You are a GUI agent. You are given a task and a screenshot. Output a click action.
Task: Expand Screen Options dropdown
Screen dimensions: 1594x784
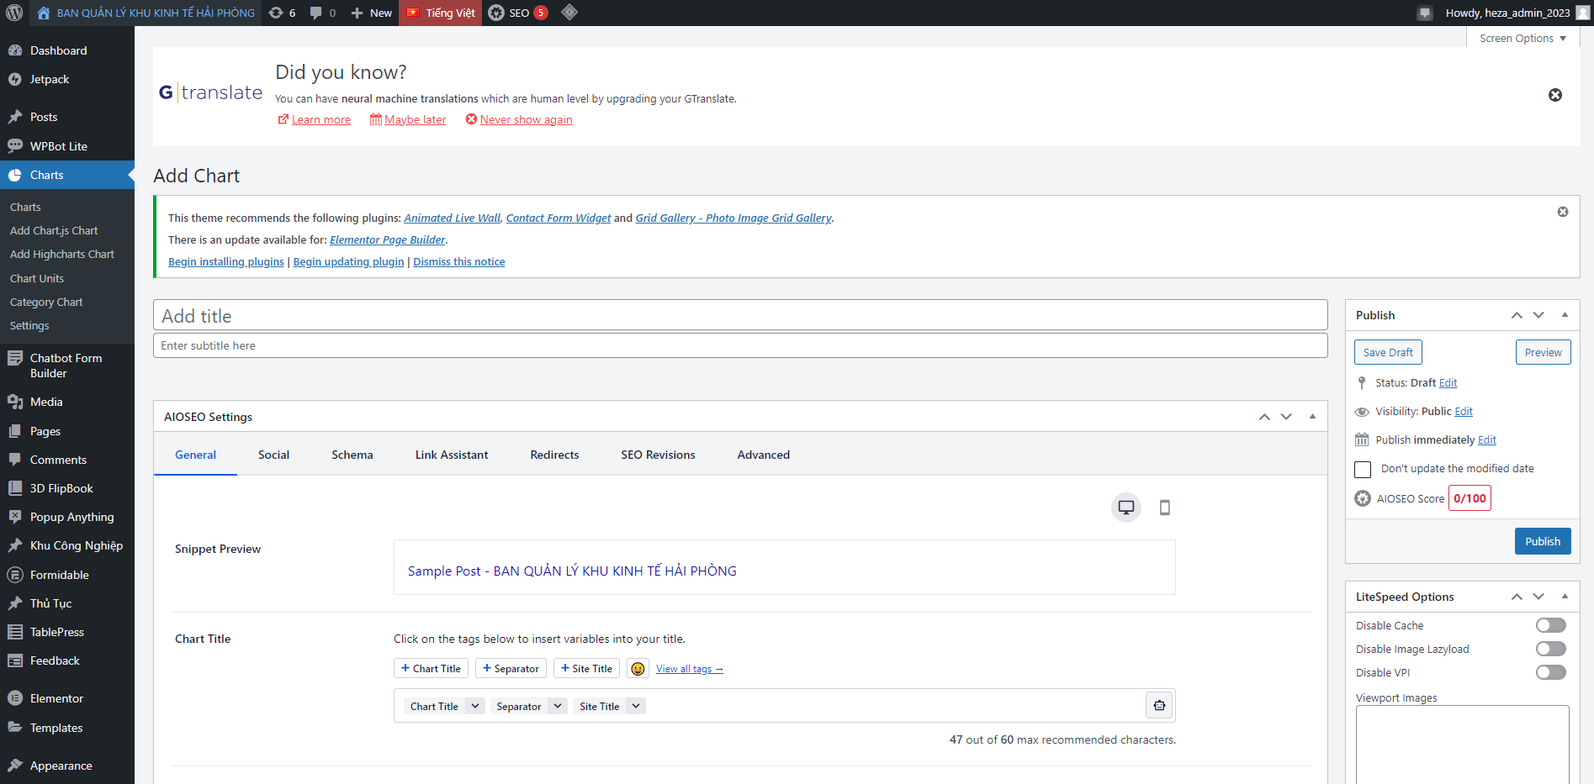pos(1522,39)
